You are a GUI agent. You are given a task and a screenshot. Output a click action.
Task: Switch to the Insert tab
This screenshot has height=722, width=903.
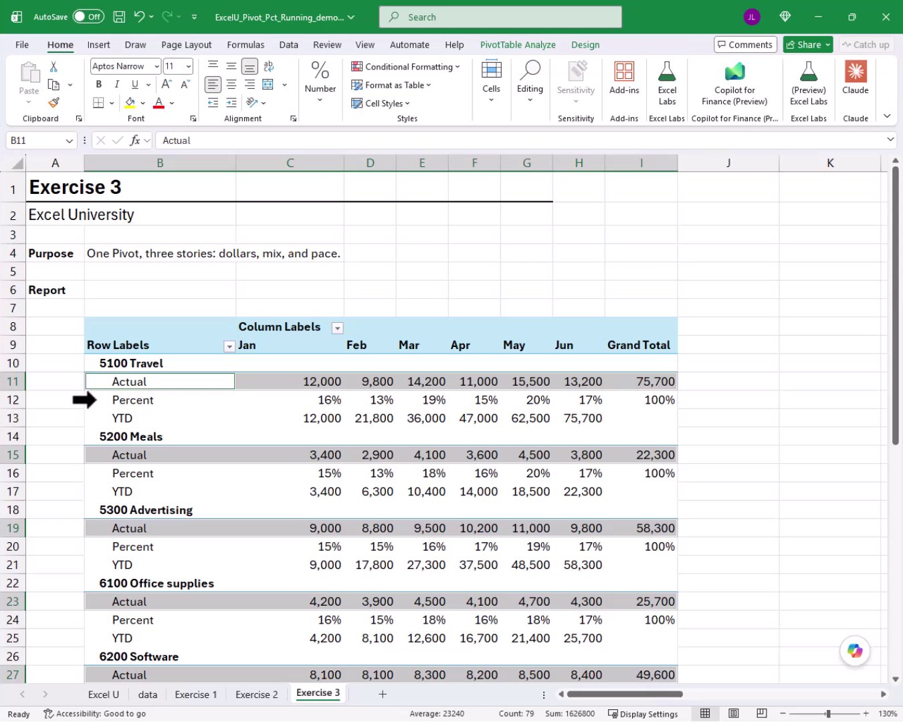pyautogui.click(x=98, y=45)
